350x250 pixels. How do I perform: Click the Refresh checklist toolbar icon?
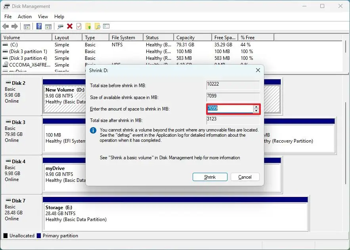point(79,26)
